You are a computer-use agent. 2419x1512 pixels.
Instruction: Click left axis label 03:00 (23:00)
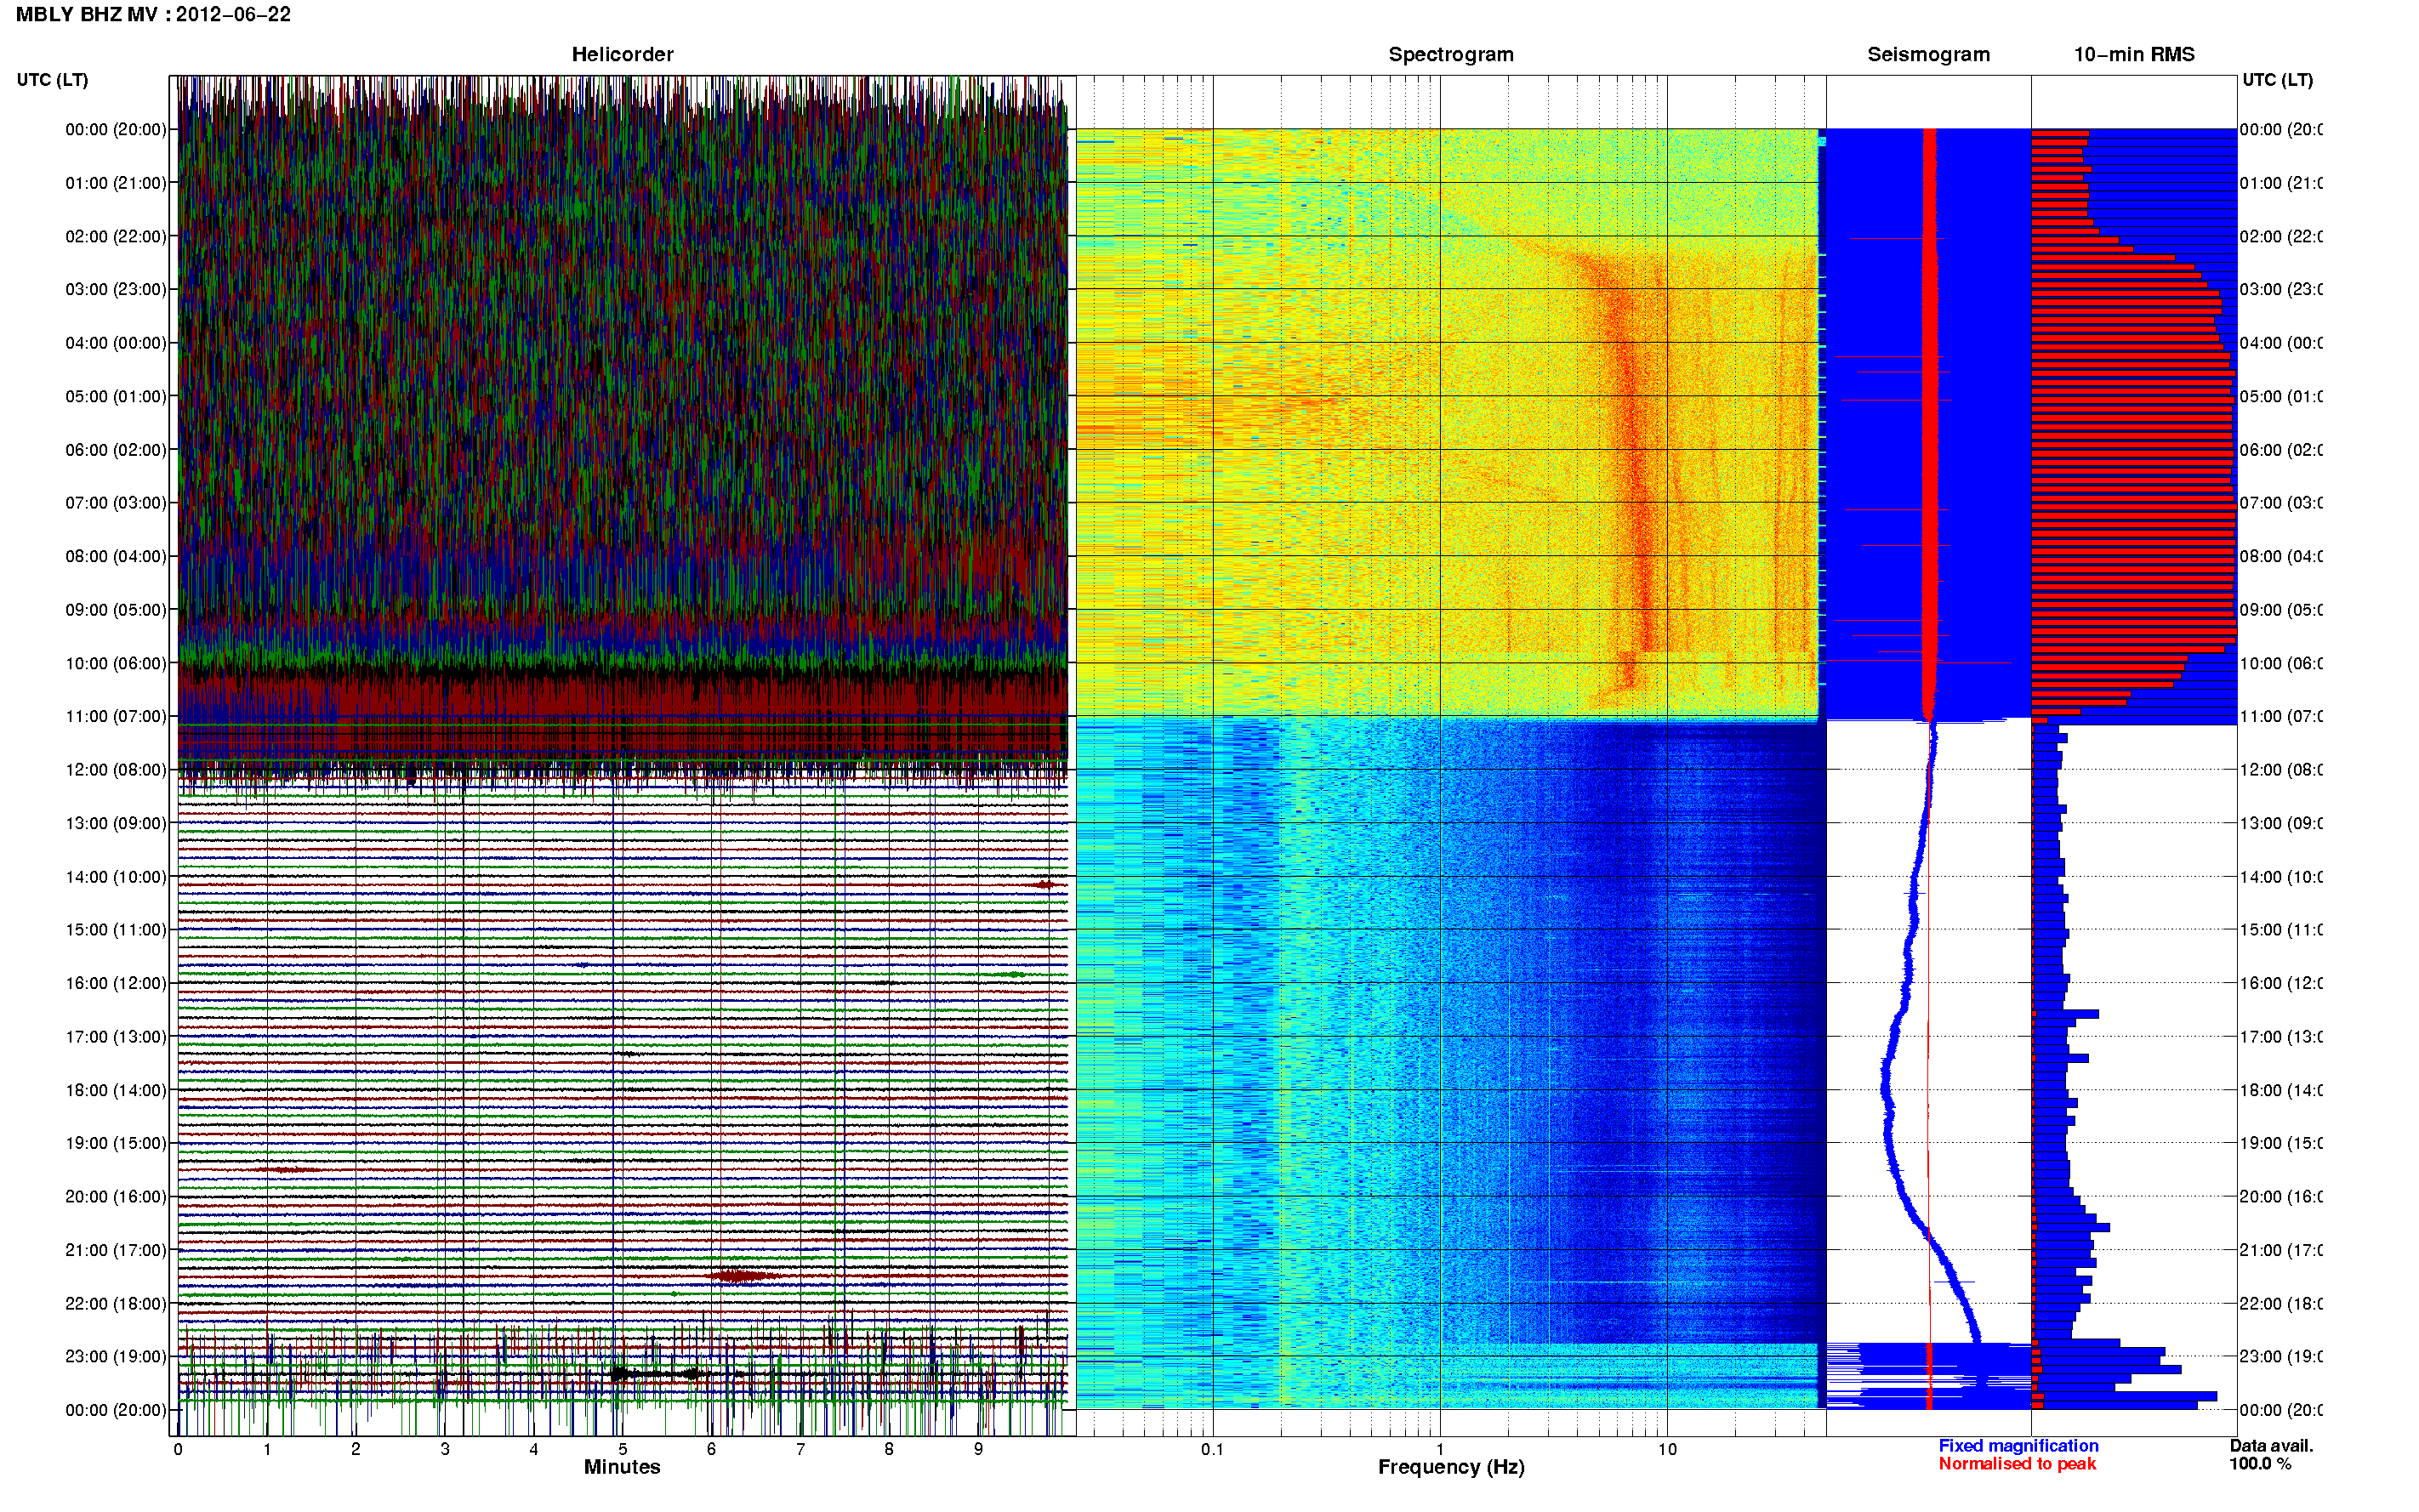pos(116,289)
